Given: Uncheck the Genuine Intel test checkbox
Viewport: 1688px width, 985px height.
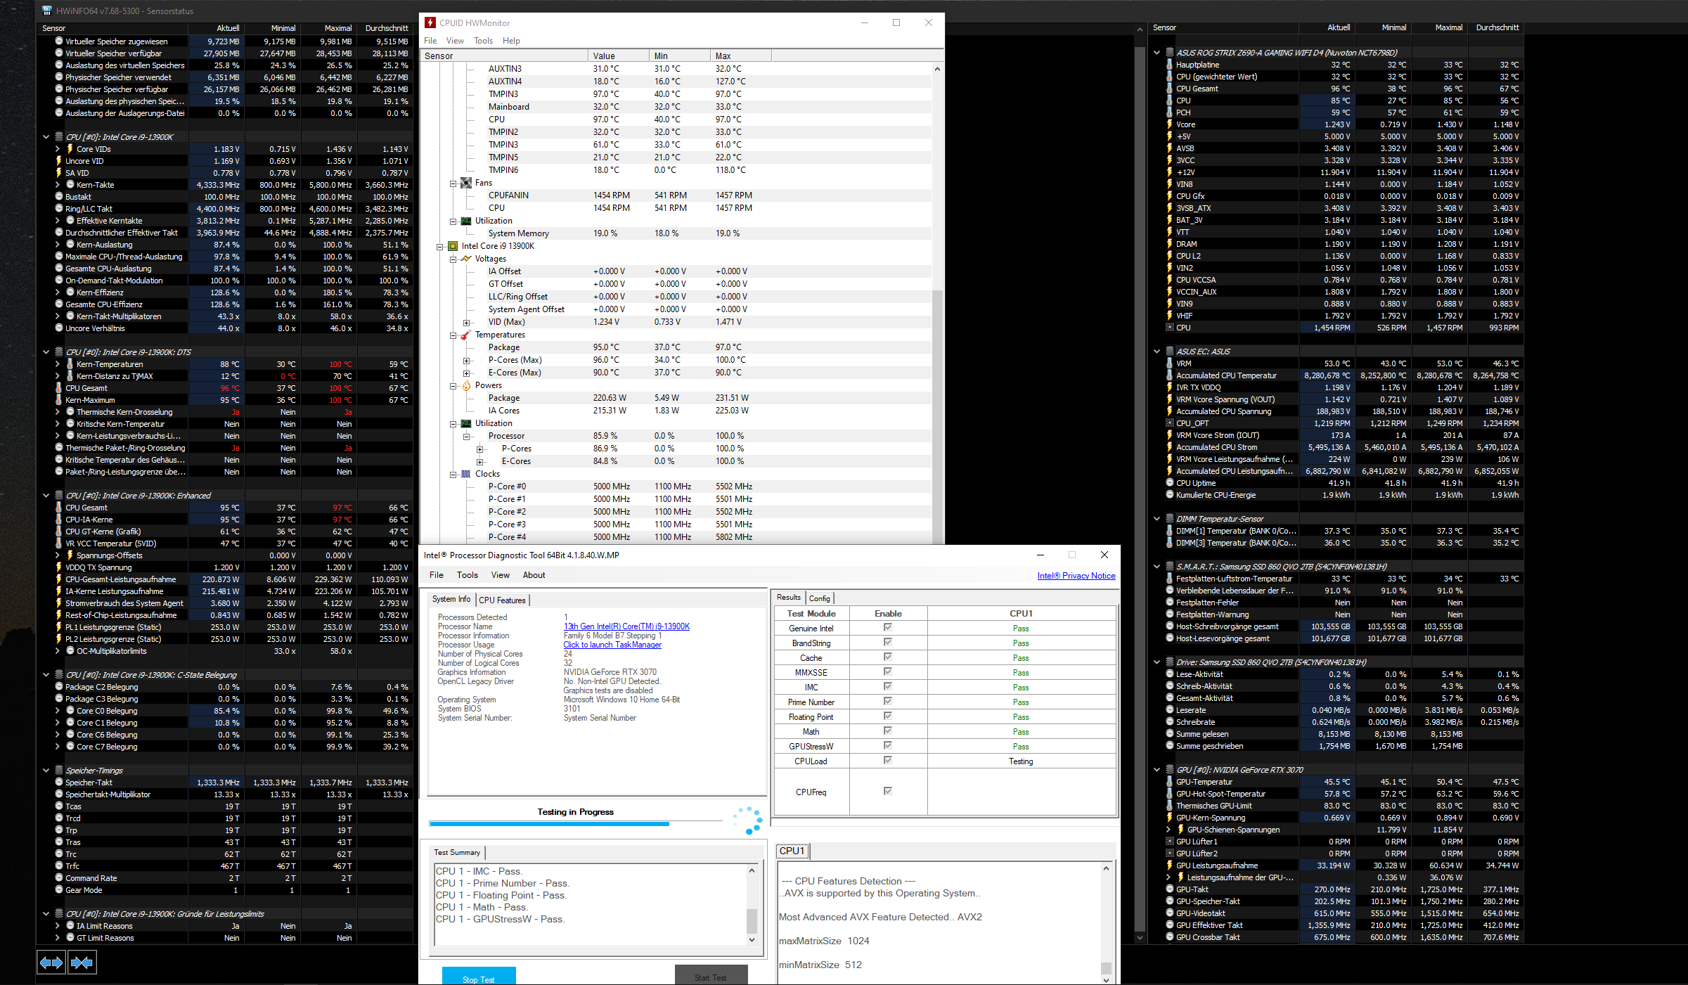Looking at the screenshot, I should click(x=888, y=627).
